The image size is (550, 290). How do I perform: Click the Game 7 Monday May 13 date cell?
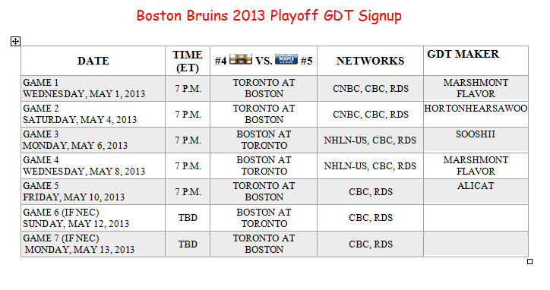[93, 244]
